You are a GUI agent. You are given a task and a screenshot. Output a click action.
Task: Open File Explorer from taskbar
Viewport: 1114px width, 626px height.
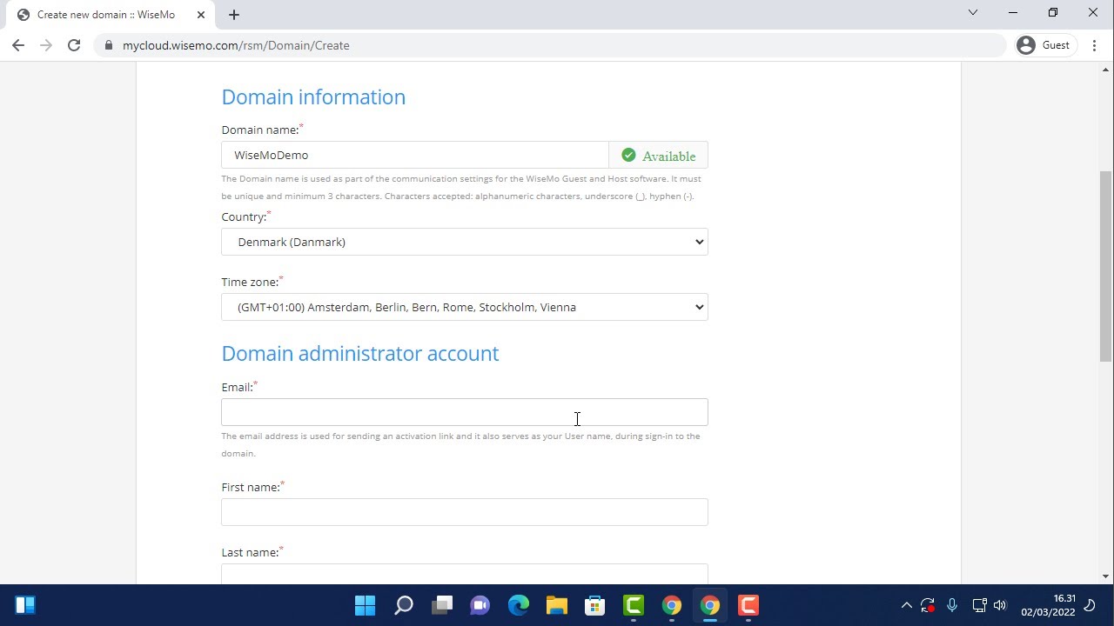point(557,605)
